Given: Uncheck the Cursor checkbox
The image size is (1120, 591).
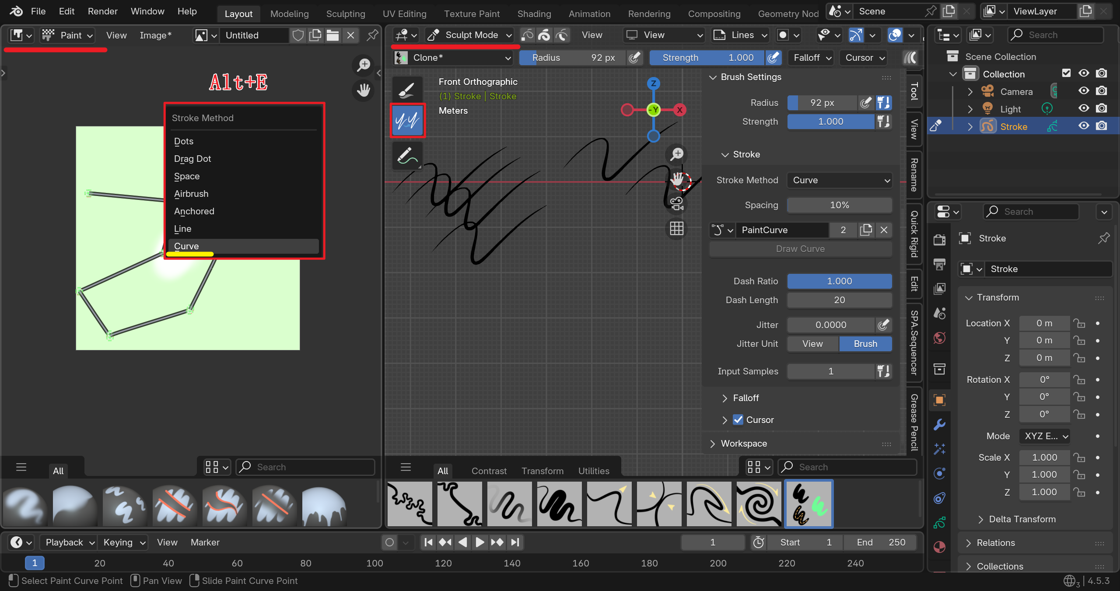Looking at the screenshot, I should 738,420.
